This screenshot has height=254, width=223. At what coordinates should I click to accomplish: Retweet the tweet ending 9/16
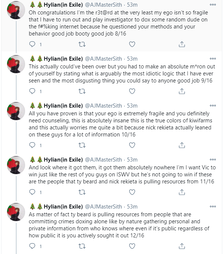(82, 91)
